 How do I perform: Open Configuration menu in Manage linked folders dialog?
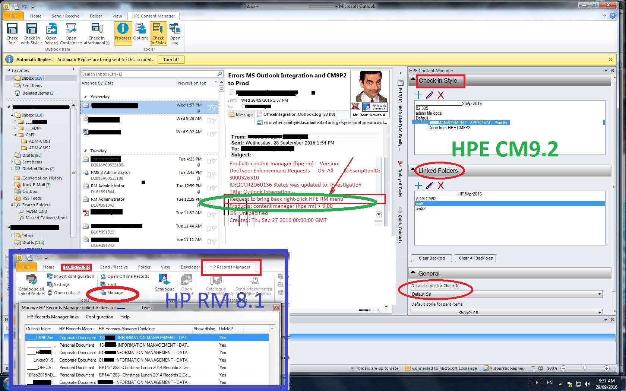(x=99, y=317)
